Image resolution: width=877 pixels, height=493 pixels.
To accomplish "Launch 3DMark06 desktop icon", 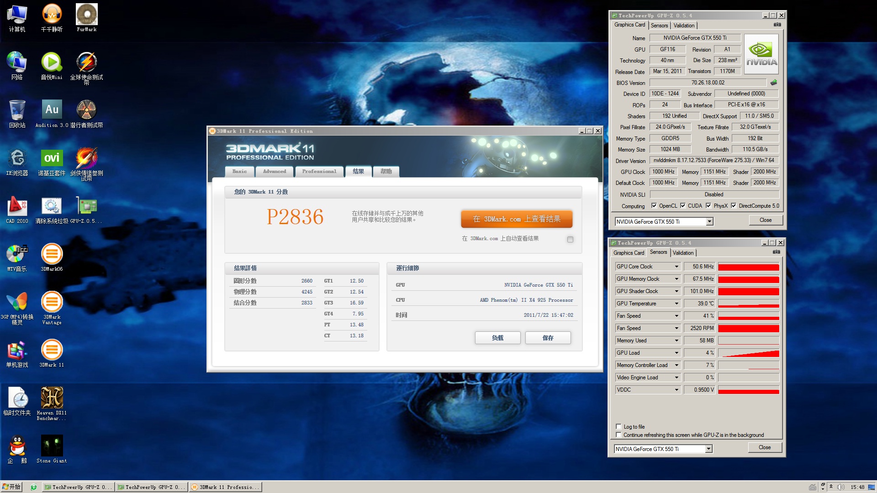I will click(x=52, y=257).
